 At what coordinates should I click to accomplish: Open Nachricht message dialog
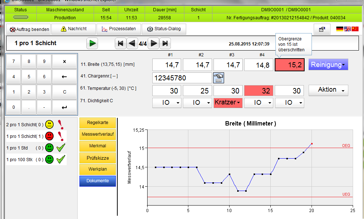point(73,29)
